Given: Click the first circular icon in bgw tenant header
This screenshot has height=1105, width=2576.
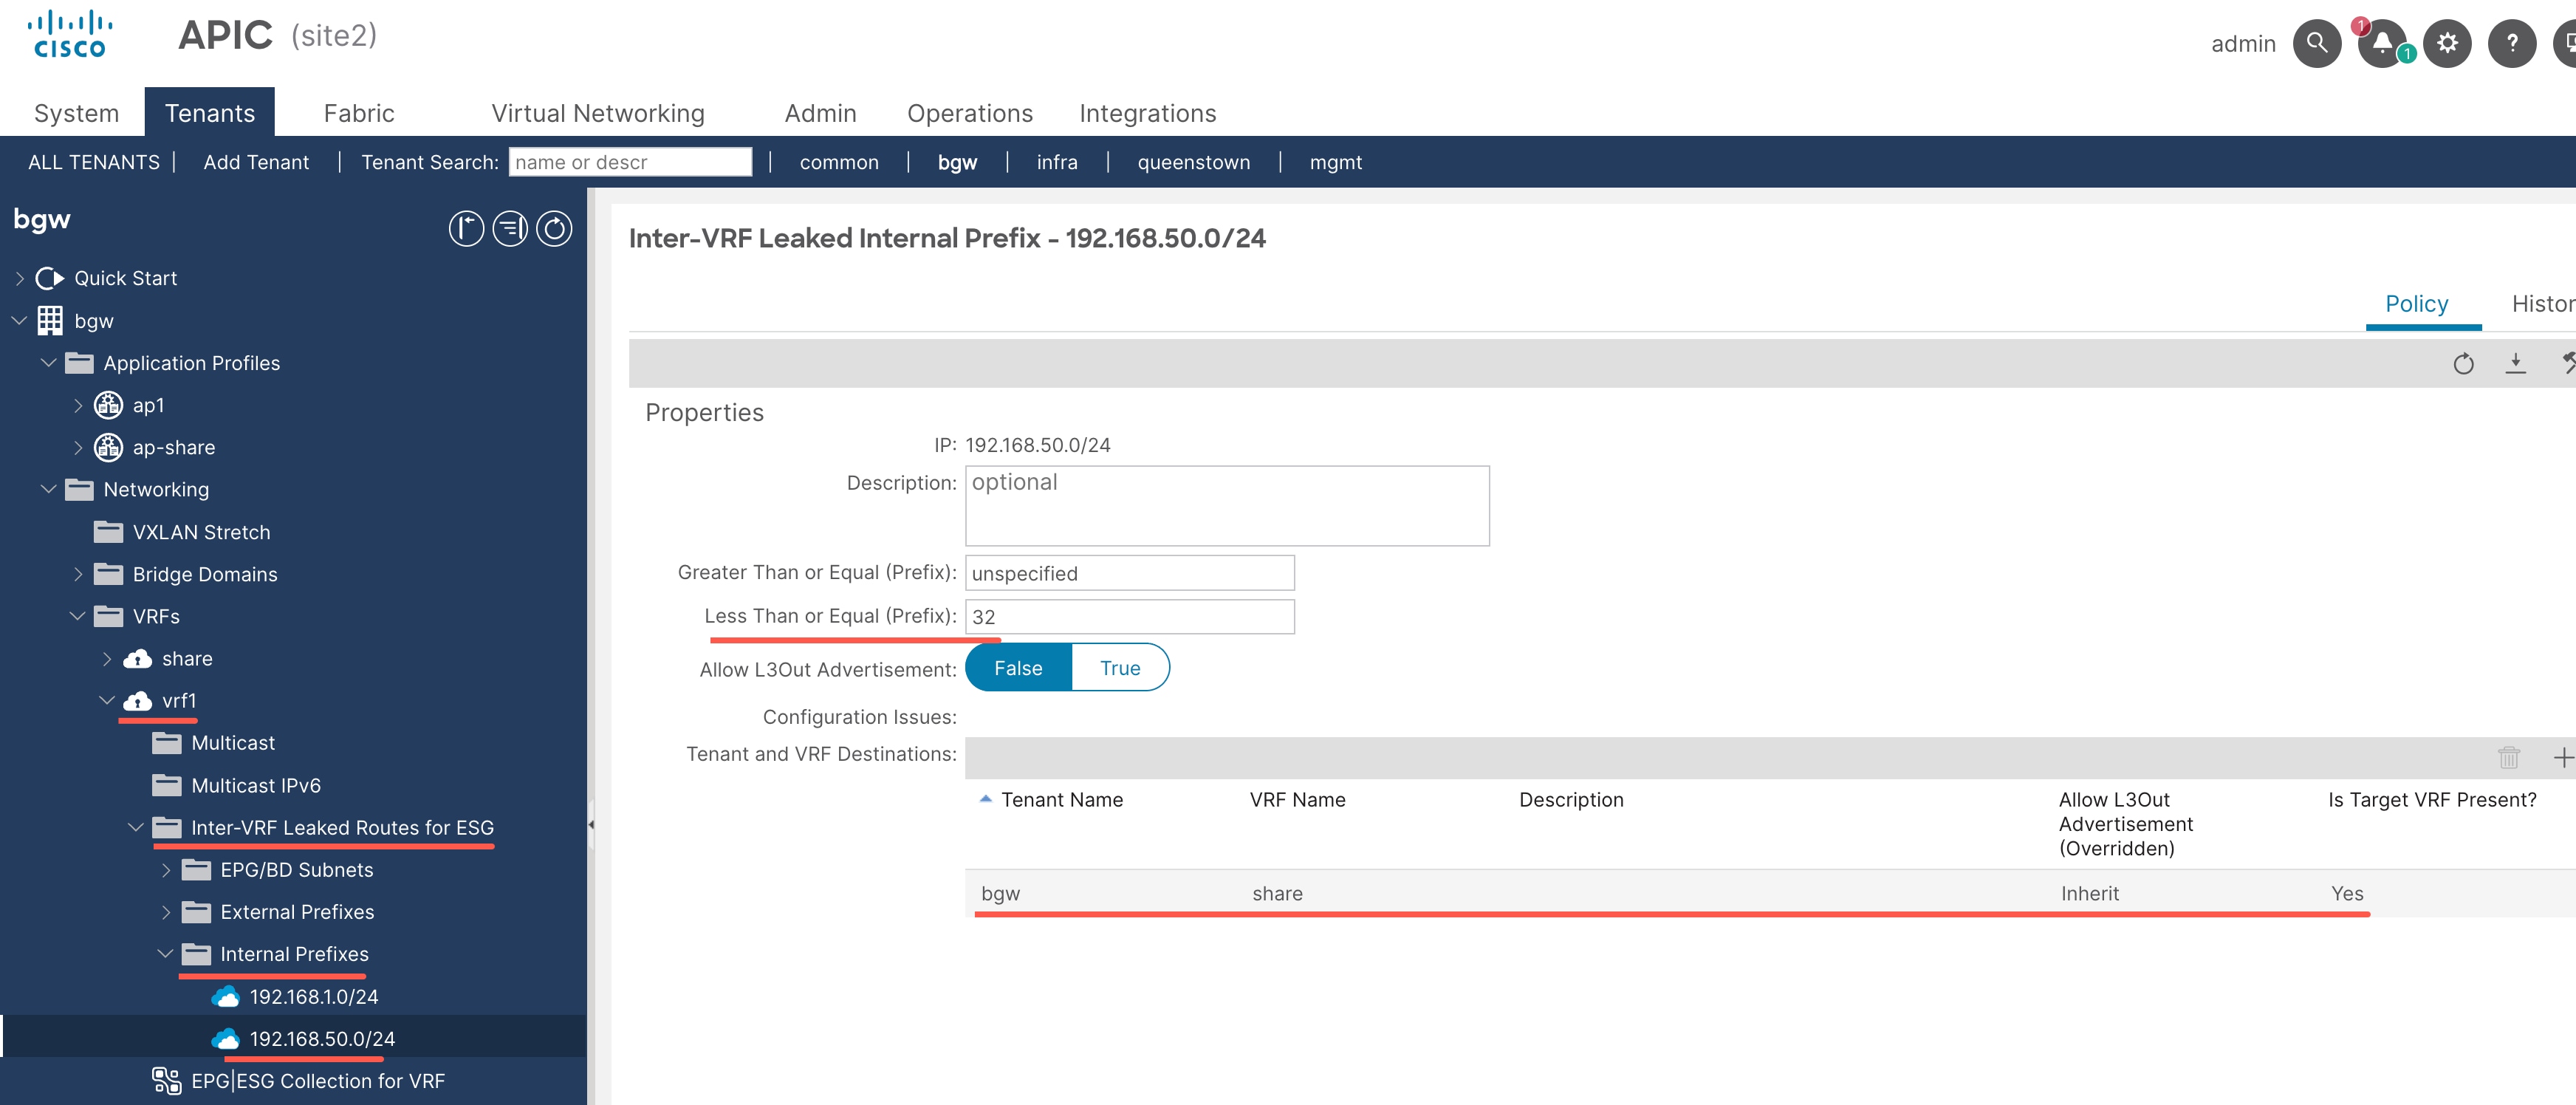Looking at the screenshot, I should pos(466,228).
